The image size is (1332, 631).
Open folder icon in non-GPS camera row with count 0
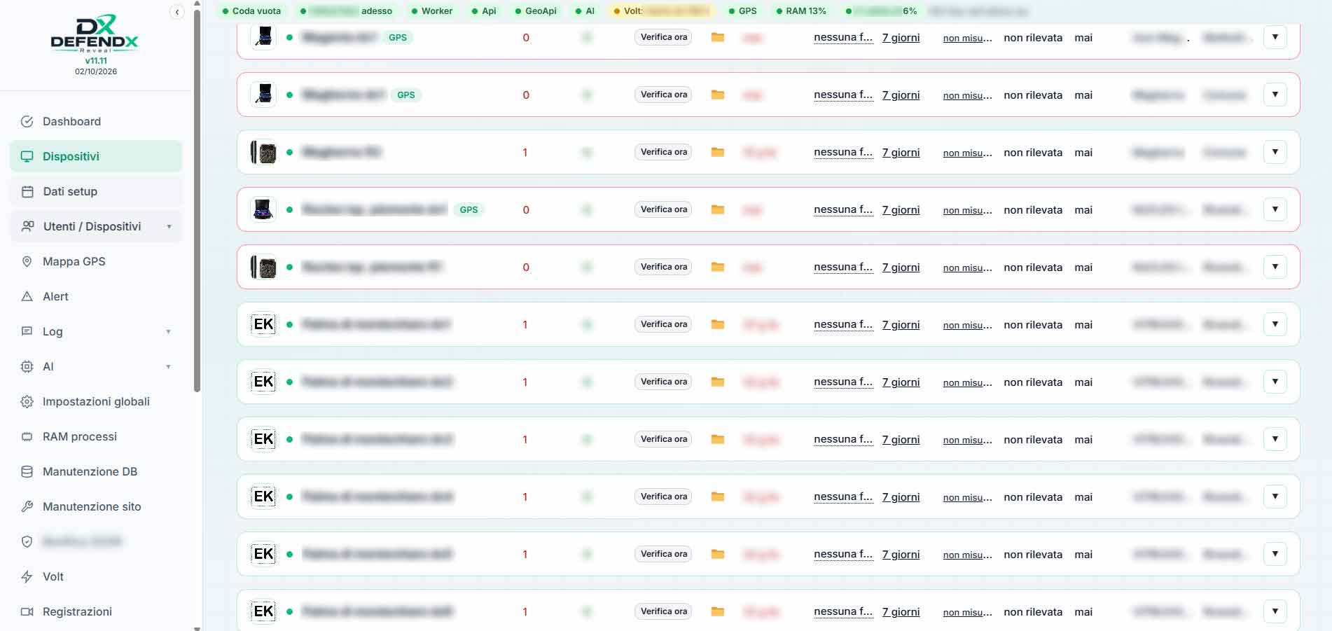[x=718, y=267]
